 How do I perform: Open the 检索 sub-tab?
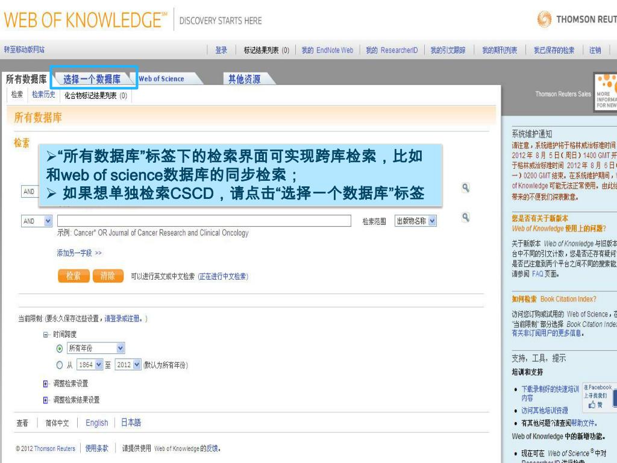click(x=17, y=95)
